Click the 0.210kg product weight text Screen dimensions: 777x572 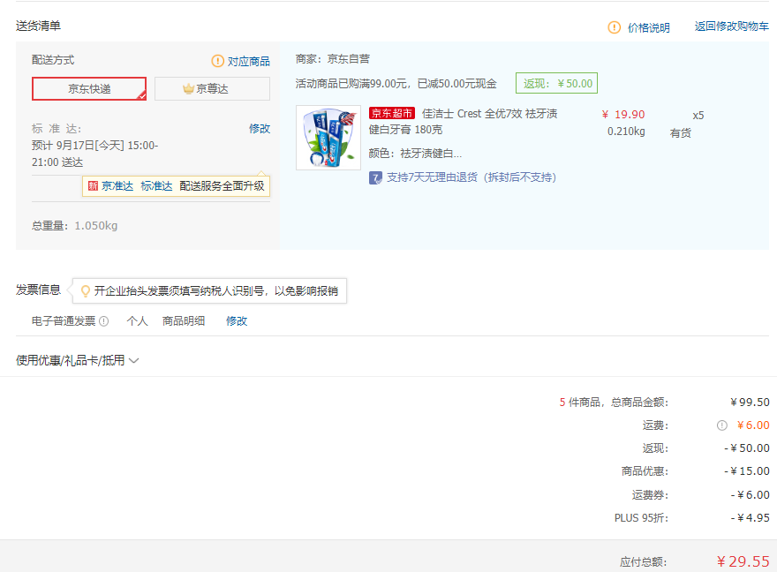(x=626, y=132)
